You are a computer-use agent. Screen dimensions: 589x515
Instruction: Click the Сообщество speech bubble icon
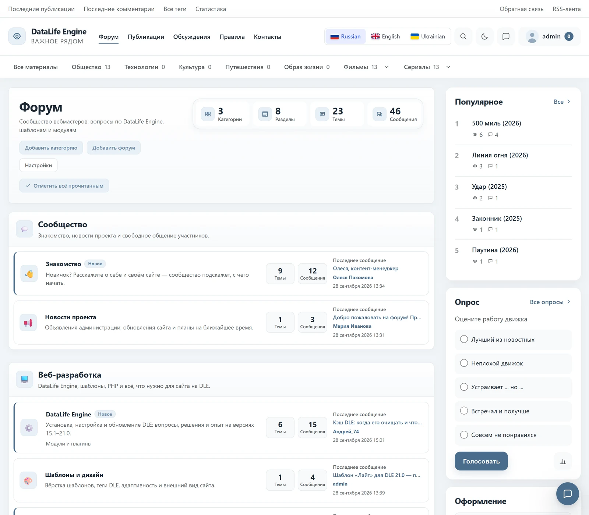(25, 229)
